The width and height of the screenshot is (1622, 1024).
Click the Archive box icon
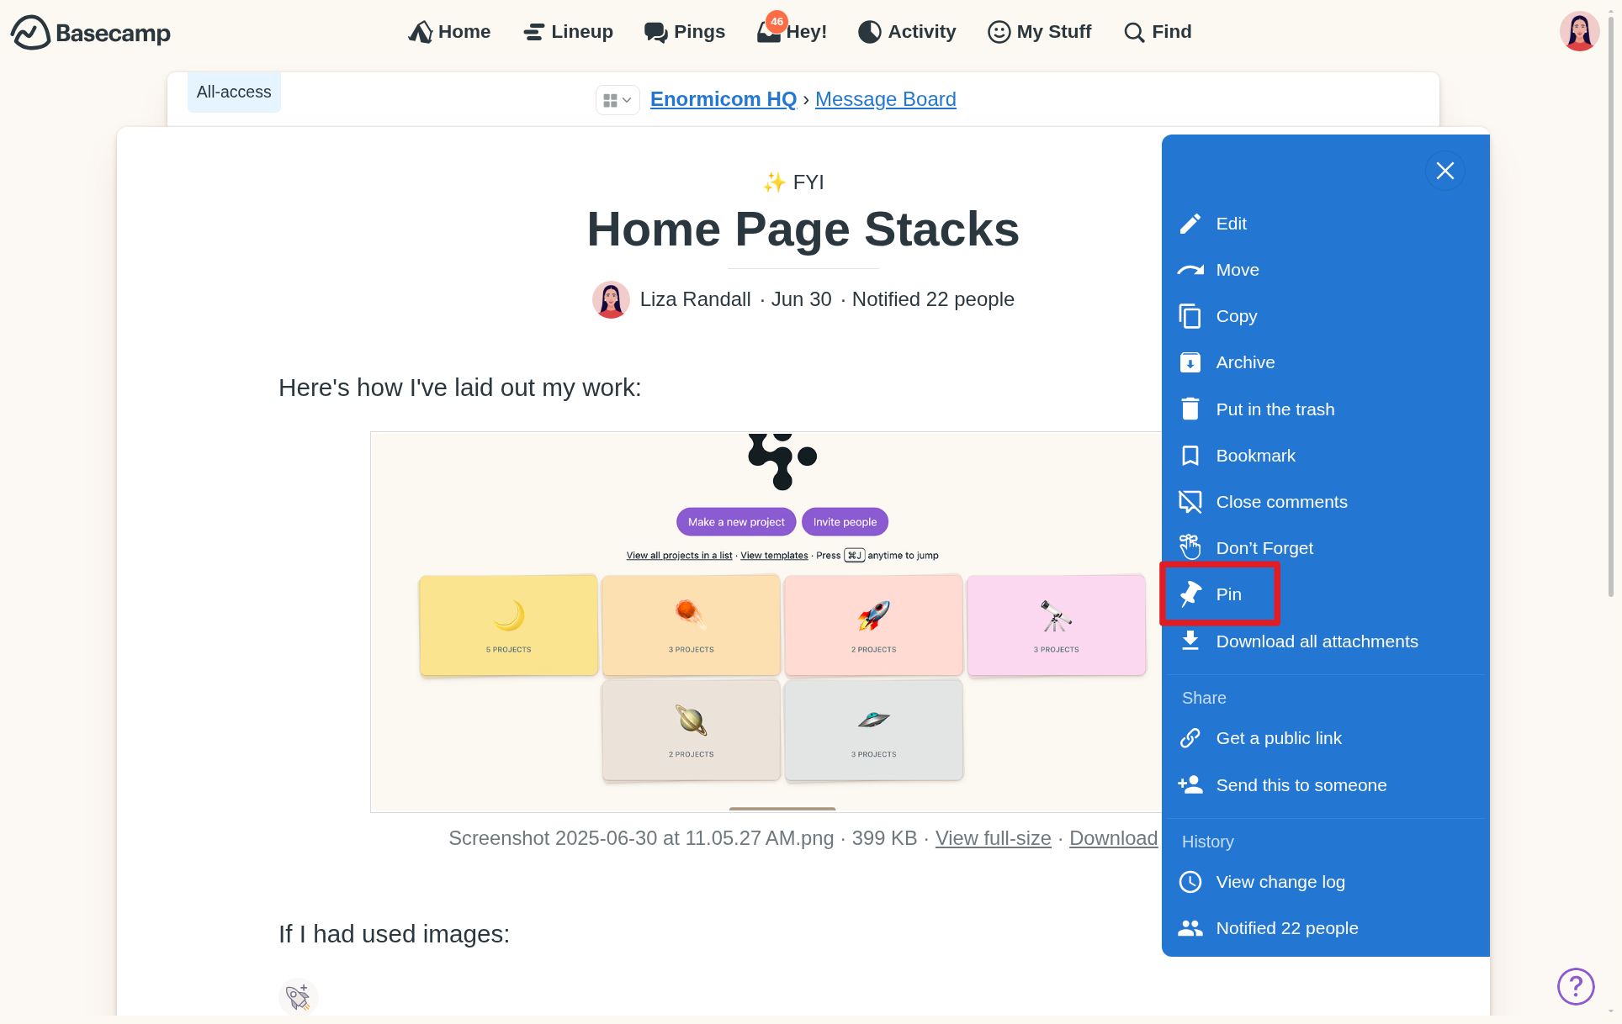1190,362
